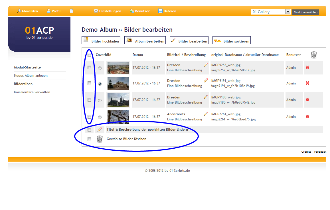Click the Modul auswählen button
The width and height of the screenshot is (330, 210).
pyautogui.click(x=305, y=12)
